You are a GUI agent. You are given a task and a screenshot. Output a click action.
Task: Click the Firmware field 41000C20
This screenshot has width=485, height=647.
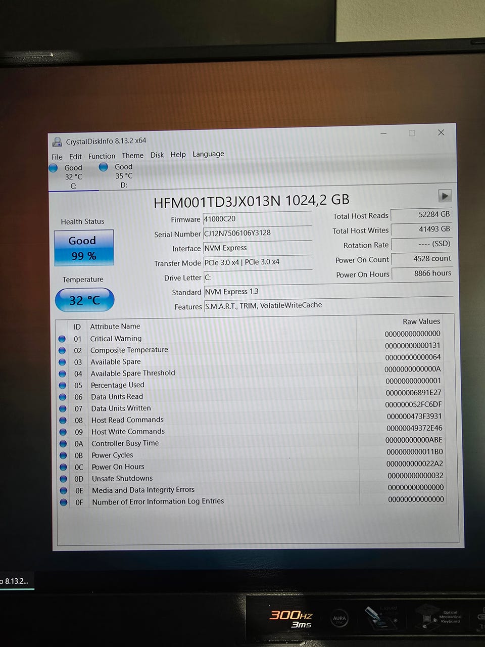click(257, 219)
